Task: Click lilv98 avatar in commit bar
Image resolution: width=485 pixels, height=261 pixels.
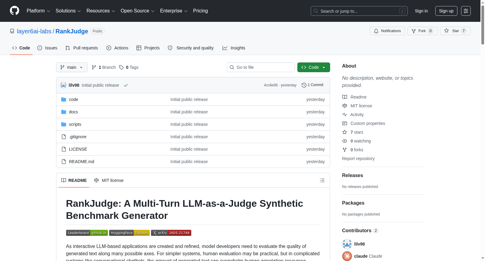Action: coord(63,85)
